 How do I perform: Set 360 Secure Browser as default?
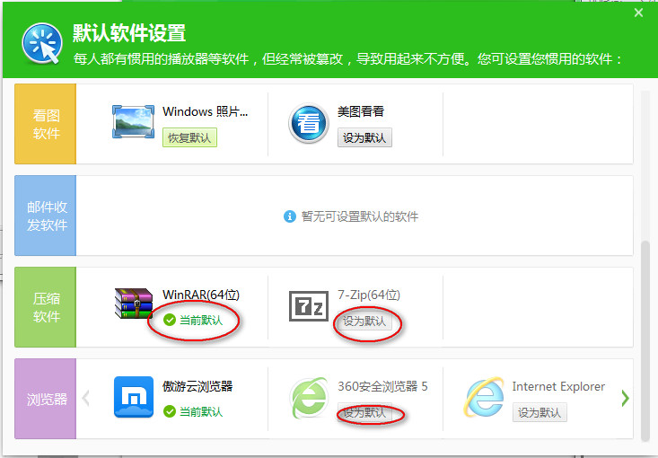[364, 413]
